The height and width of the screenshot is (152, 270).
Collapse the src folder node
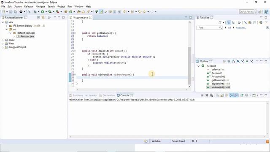7,29
